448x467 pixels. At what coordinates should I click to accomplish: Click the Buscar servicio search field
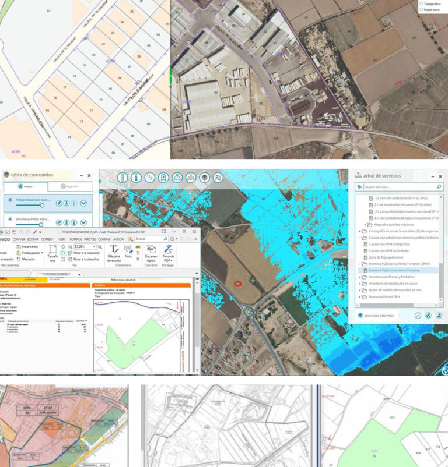click(400, 187)
